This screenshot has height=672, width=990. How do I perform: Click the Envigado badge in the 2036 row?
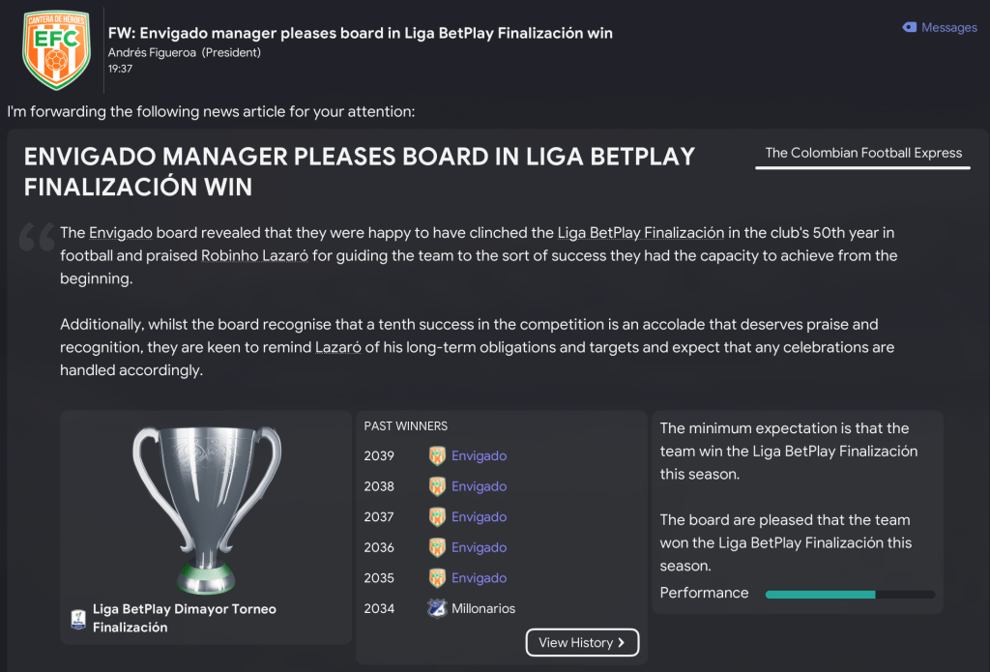[437, 548]
